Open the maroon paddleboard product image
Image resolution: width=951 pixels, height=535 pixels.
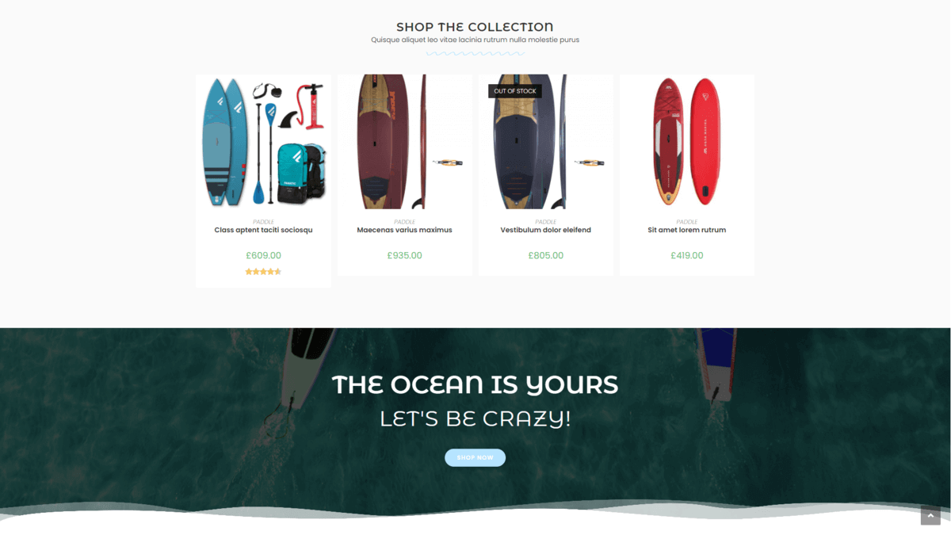pos(404,142)
